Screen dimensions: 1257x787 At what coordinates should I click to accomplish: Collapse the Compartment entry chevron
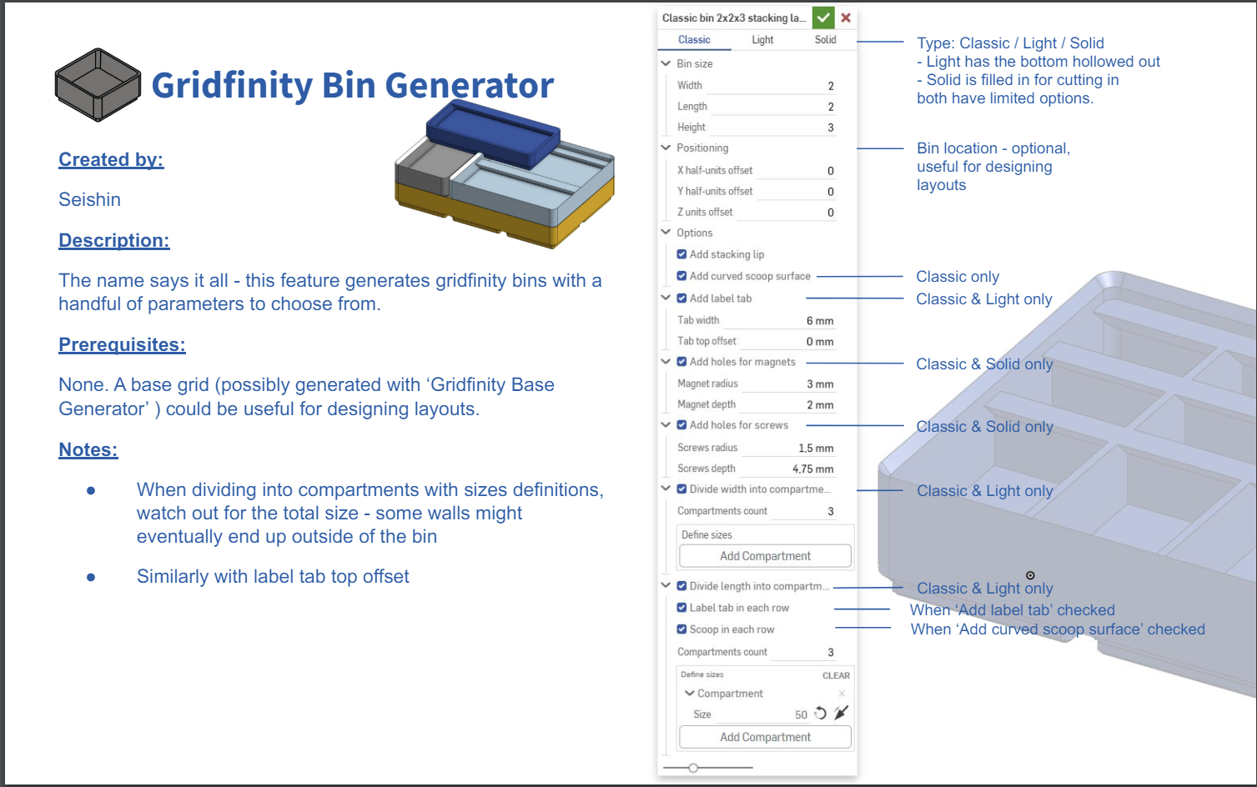[x=690, y=694]
